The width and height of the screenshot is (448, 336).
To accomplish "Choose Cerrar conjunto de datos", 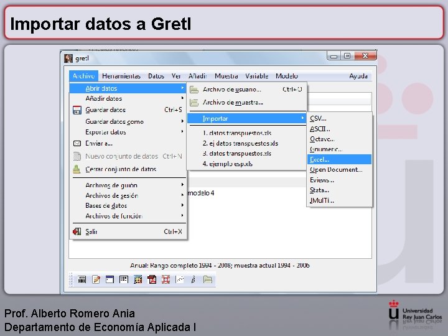I will pos(128,169).
